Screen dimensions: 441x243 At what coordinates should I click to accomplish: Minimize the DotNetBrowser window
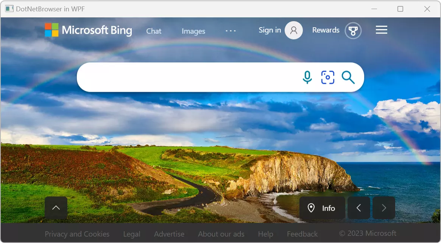(x=374, y=9)
